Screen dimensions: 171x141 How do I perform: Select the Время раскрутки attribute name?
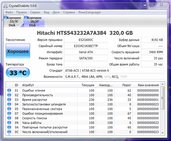click(35, 100)
